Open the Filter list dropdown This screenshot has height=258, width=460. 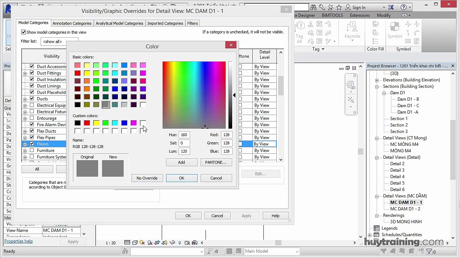[x=59, y=42]
